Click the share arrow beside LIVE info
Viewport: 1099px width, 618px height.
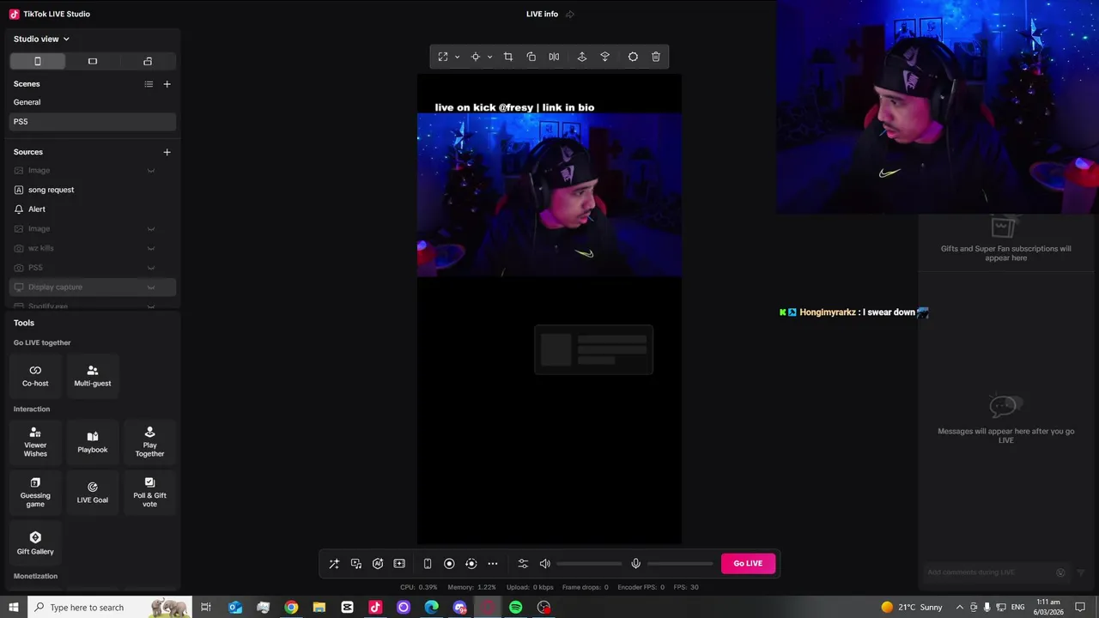pos(570,14)
